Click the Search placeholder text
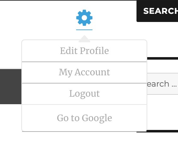 click(x=162, y=84)
